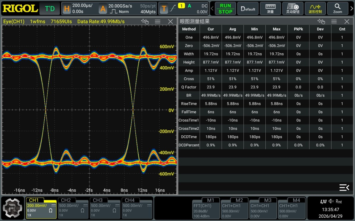This screenshot has height=221, width=355.
Task: Toggle math channel M1 FFT(CH1)
Action: pos(206,208)
